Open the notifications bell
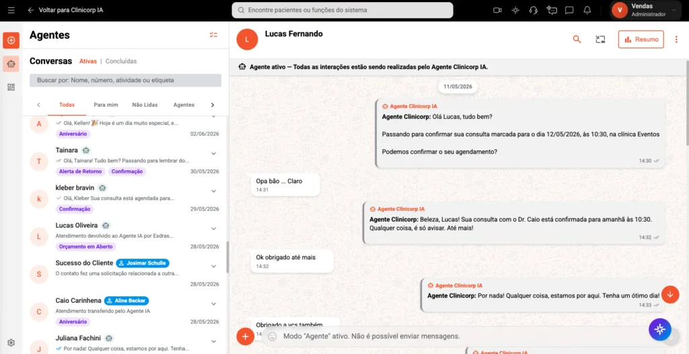This screenshot has height=354, width=689. pos(587,10)
